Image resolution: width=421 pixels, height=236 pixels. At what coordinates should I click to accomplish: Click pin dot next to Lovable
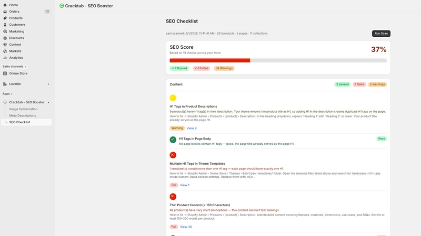pyautogui.click(x=48, y=84)
